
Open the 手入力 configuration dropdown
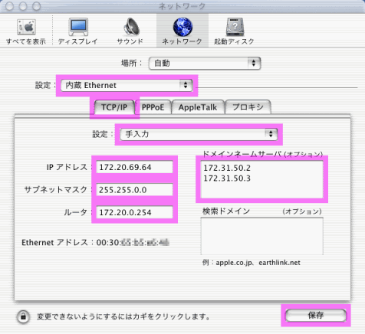click(199, 134)
